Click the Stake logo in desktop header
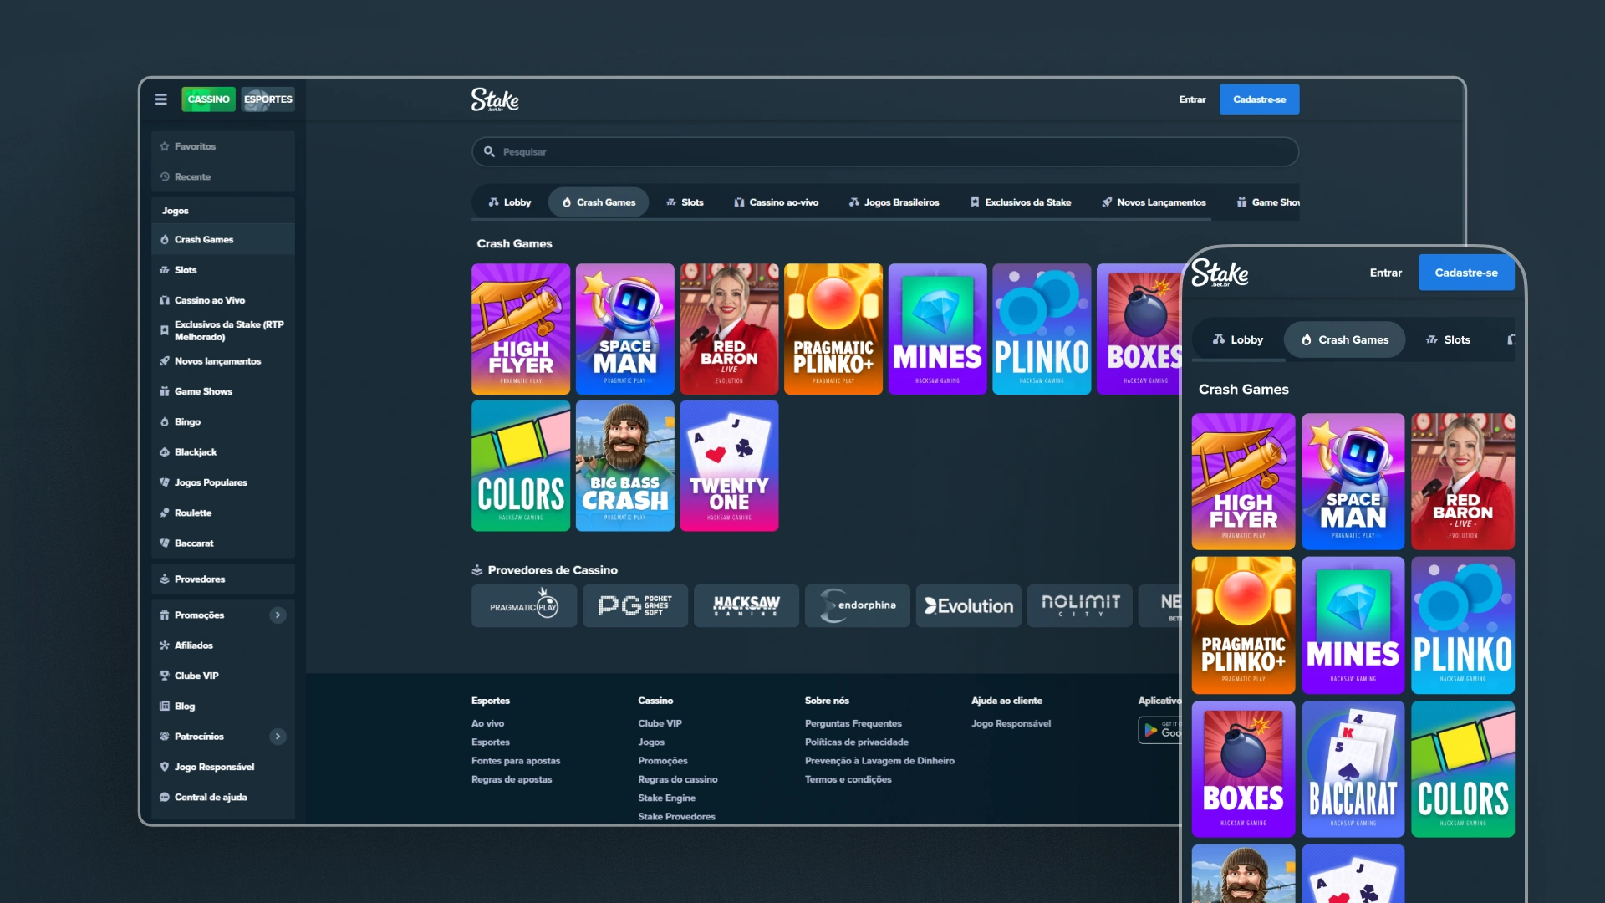 point(495,99)
